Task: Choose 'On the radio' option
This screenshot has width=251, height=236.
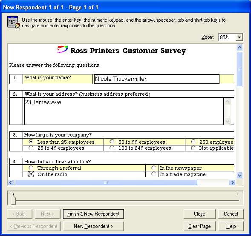Action: click(31, 174)
